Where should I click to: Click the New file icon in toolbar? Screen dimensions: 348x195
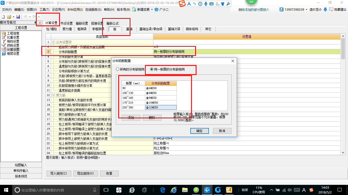(3, 17)
